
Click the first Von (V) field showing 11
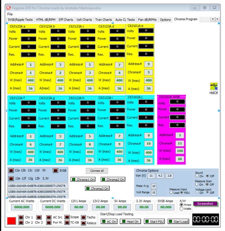(151, 176)
